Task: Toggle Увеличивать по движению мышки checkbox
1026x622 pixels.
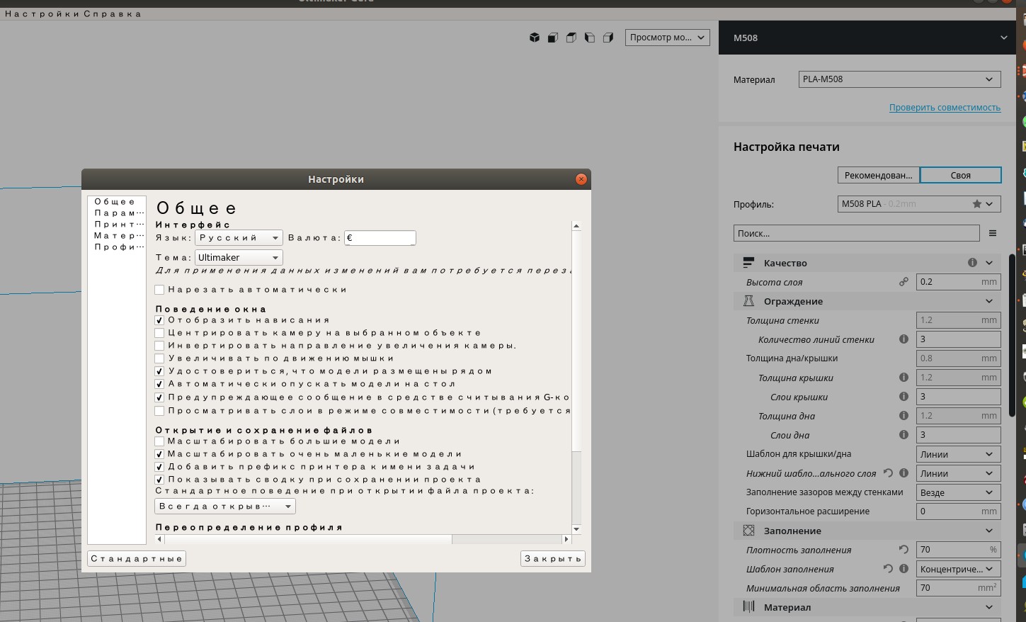Action: tap(159, 358)
